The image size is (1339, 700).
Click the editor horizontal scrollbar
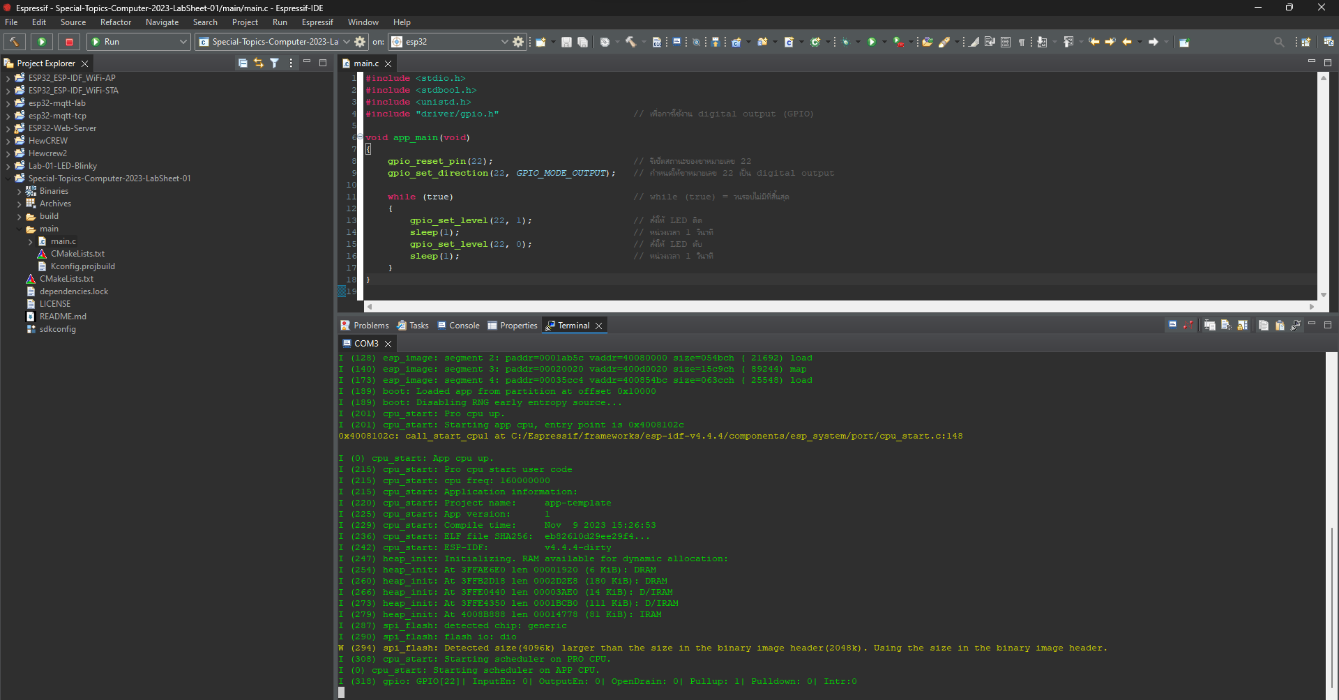[x=837, y=306]
